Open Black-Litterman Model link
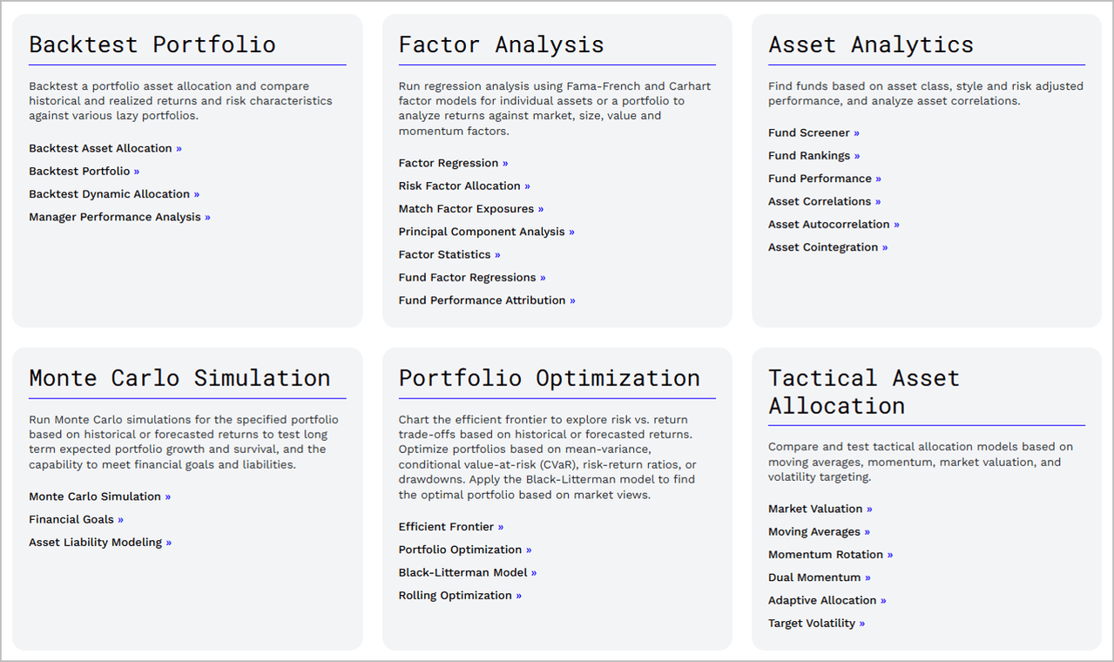1114x662 pixels. coord(468,572)
